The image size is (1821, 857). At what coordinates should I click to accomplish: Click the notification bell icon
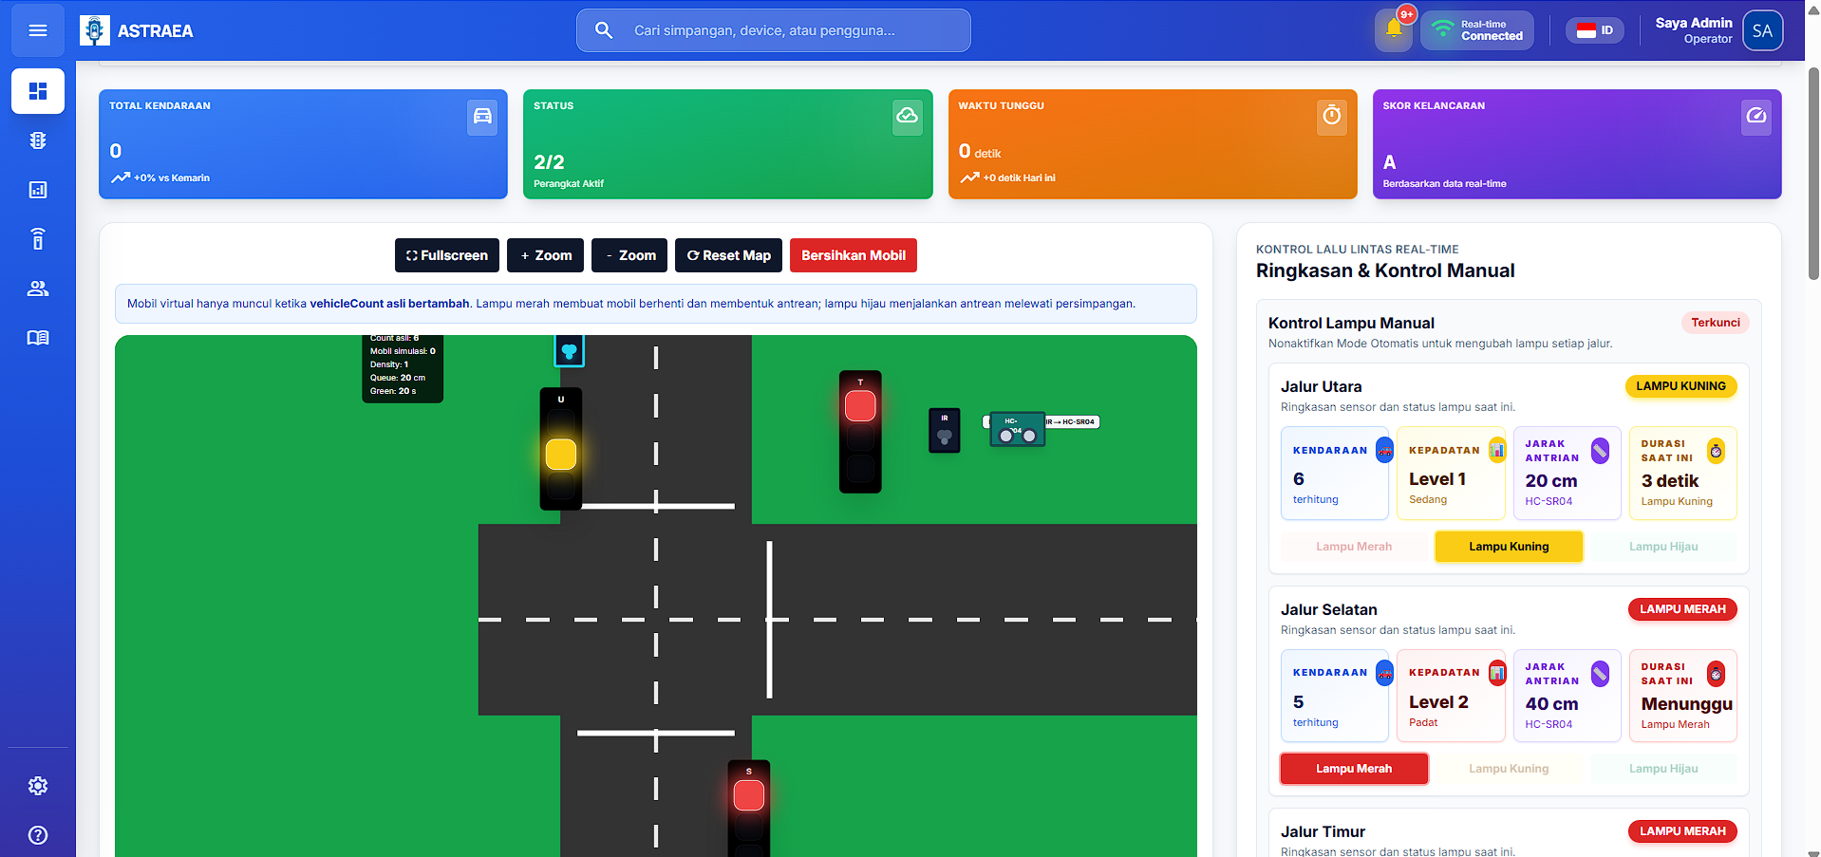[1394, 30]
